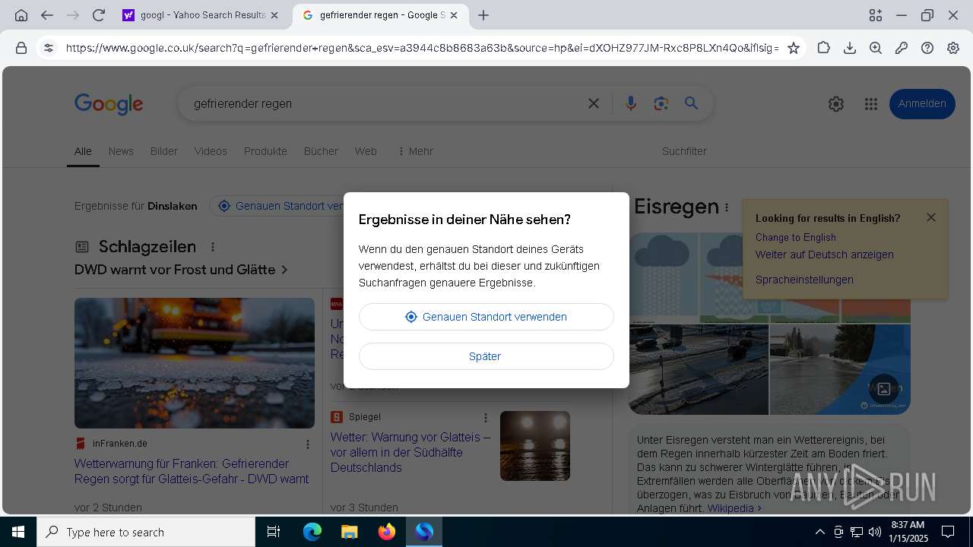Click the Anmelden sign-in button
This screenshot has height=547, width=973.
click(922, 104)
